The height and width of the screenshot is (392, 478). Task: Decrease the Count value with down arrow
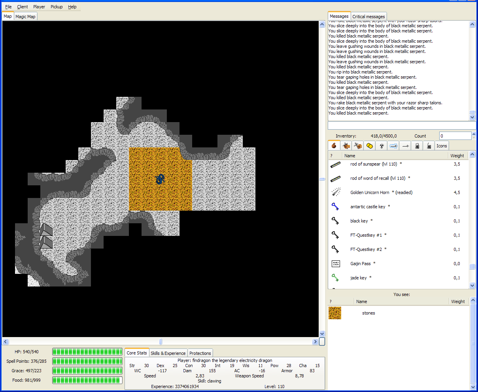point(474,138)
